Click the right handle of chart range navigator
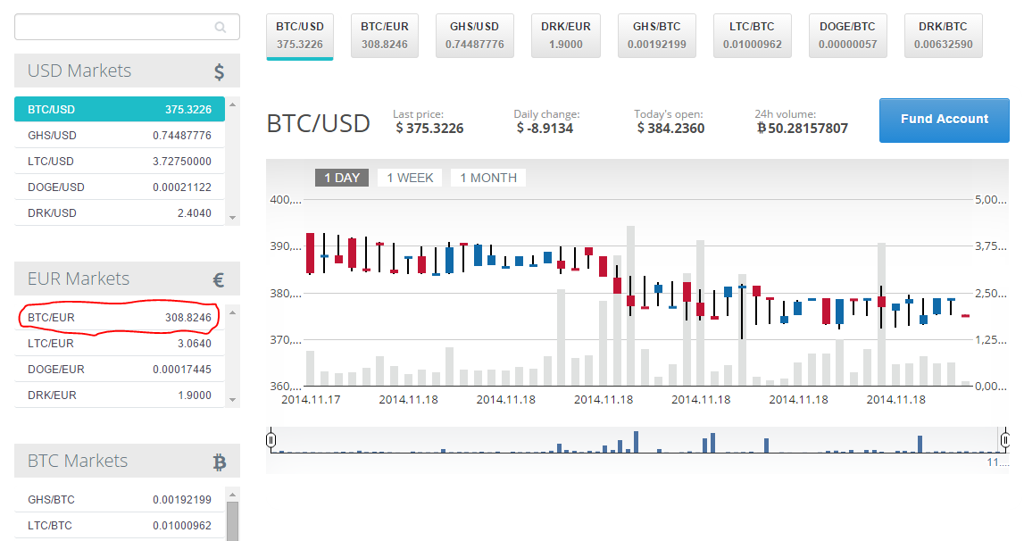Image resolution: width=1024 pixels, height=541 pixels. tap(1005, 440)
